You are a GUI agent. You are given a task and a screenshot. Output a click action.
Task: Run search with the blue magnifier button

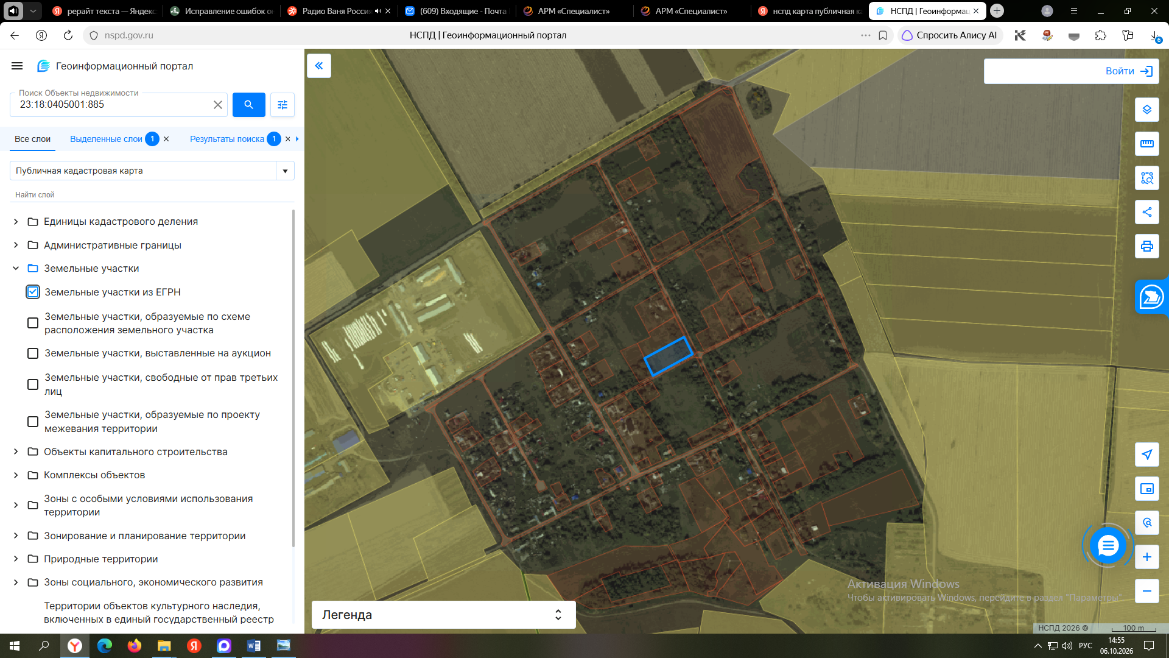pos(248,105)
